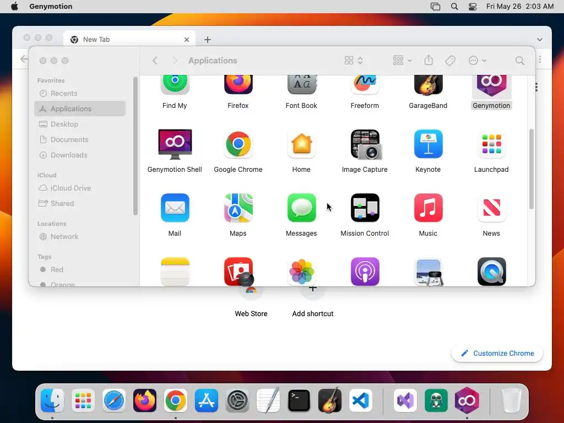Open Control Center in the menu bar

pos(472,7)
